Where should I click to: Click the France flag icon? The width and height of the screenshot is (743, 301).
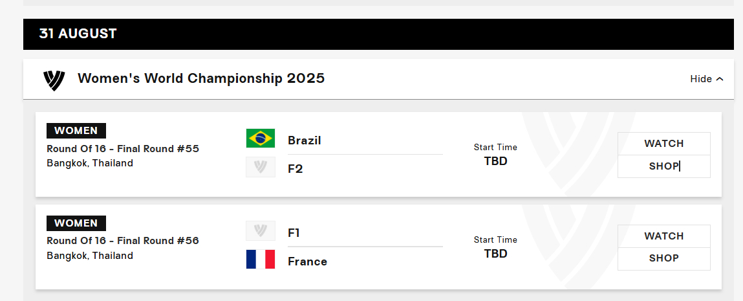coord(261,260)
